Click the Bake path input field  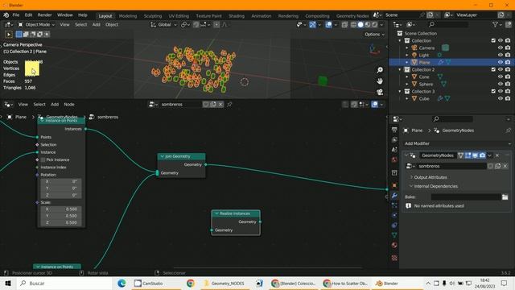coord(466,197)
